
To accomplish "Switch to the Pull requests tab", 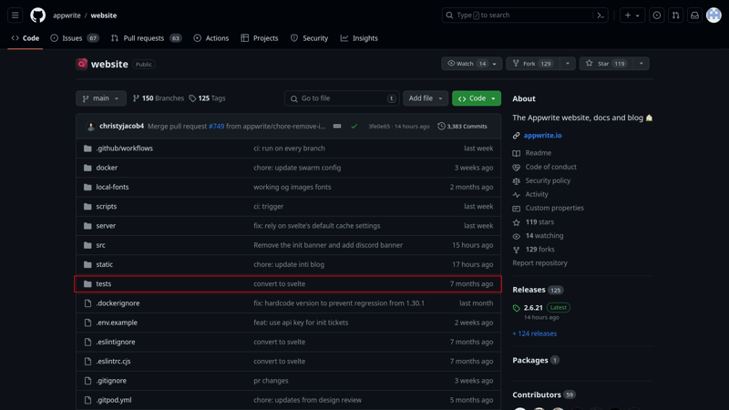I will coord(147,38).
